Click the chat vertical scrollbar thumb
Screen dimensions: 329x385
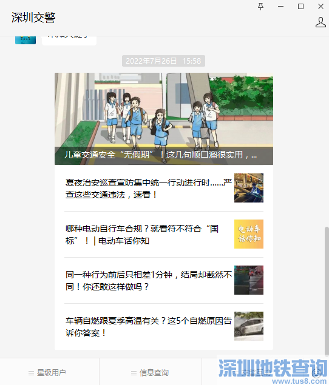click(x=327, y=291)
